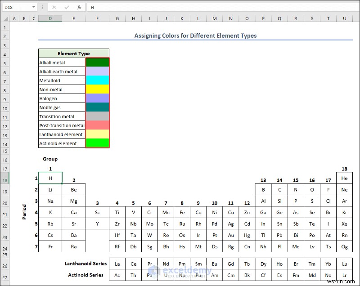This screenshot has height=286, width=360.
Task: Select the Li element cell
Action: pyautogui.click(x=50, y=190)
